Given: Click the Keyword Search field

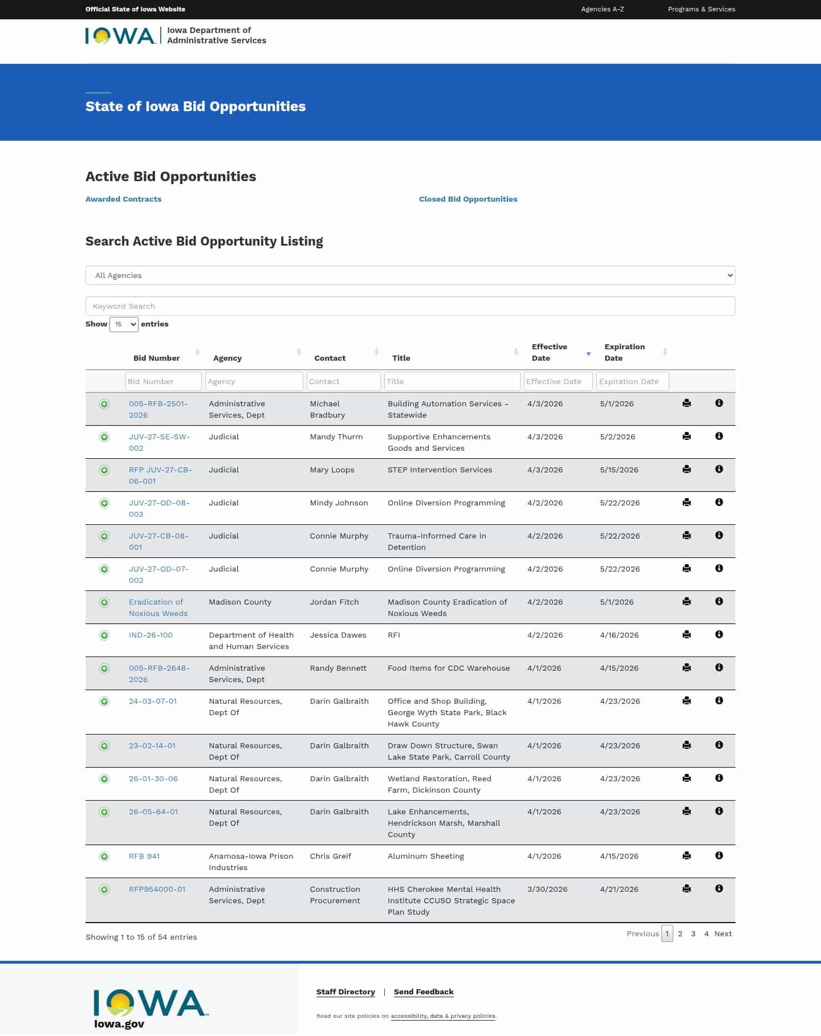Looking at the screenshot, I should [x=410, y=306].
